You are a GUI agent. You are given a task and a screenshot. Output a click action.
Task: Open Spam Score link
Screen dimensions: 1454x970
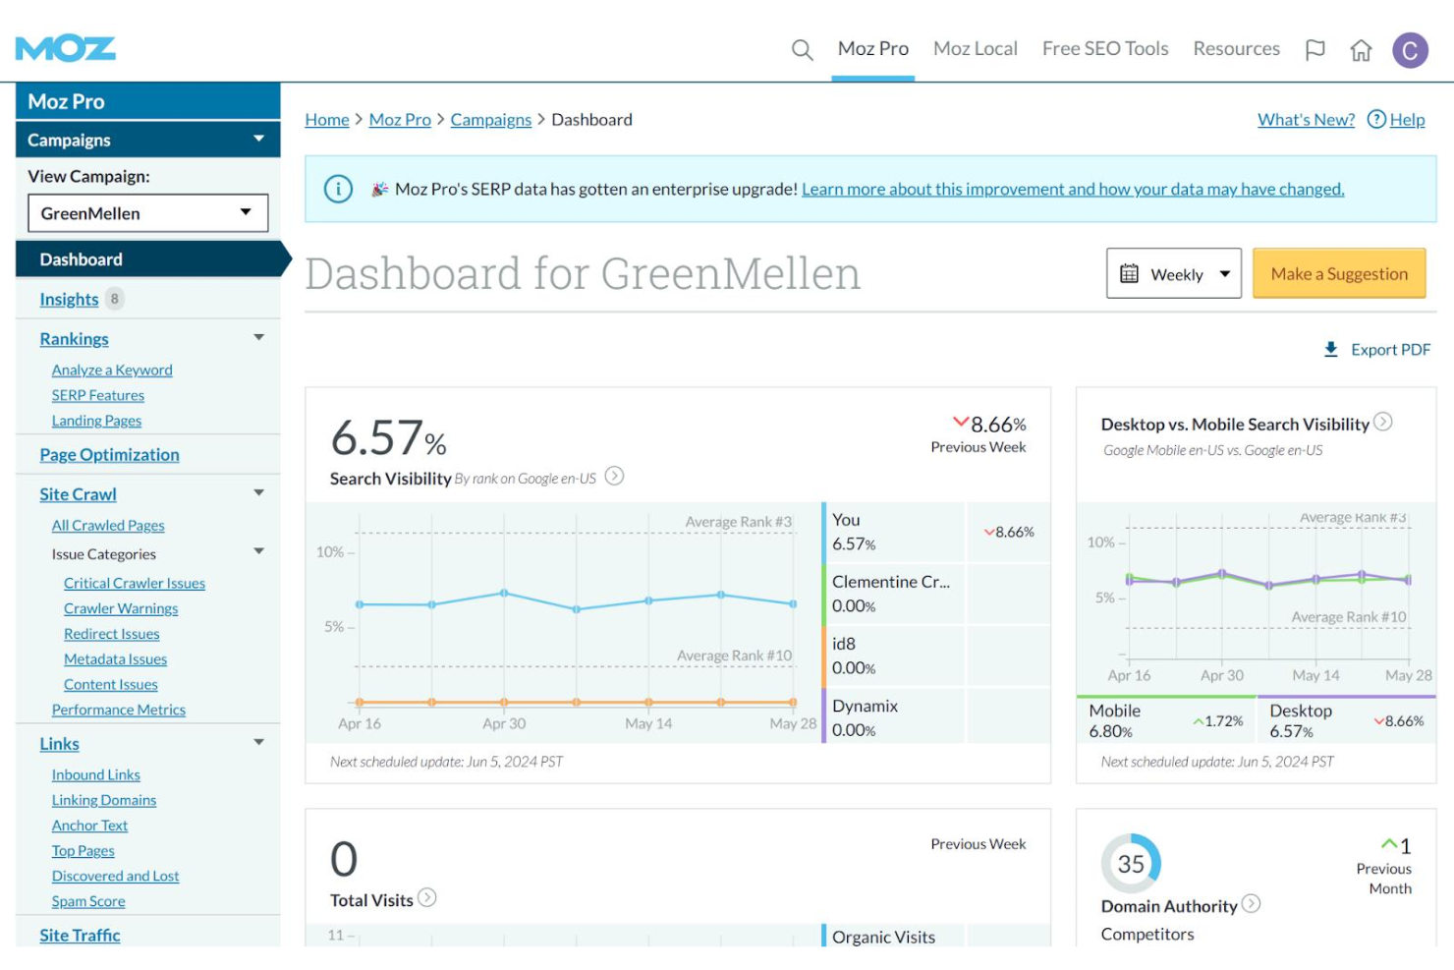[88, 901]
